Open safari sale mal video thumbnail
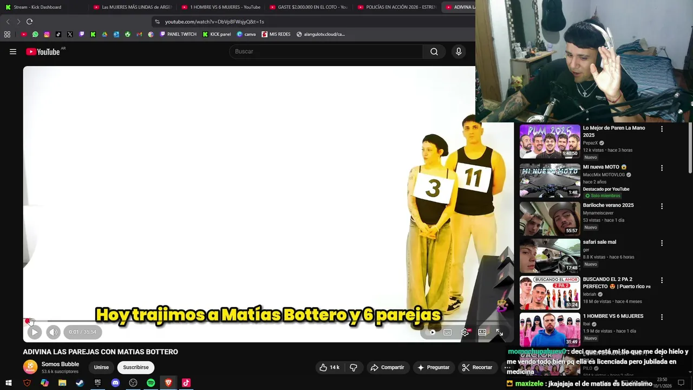 550,256
